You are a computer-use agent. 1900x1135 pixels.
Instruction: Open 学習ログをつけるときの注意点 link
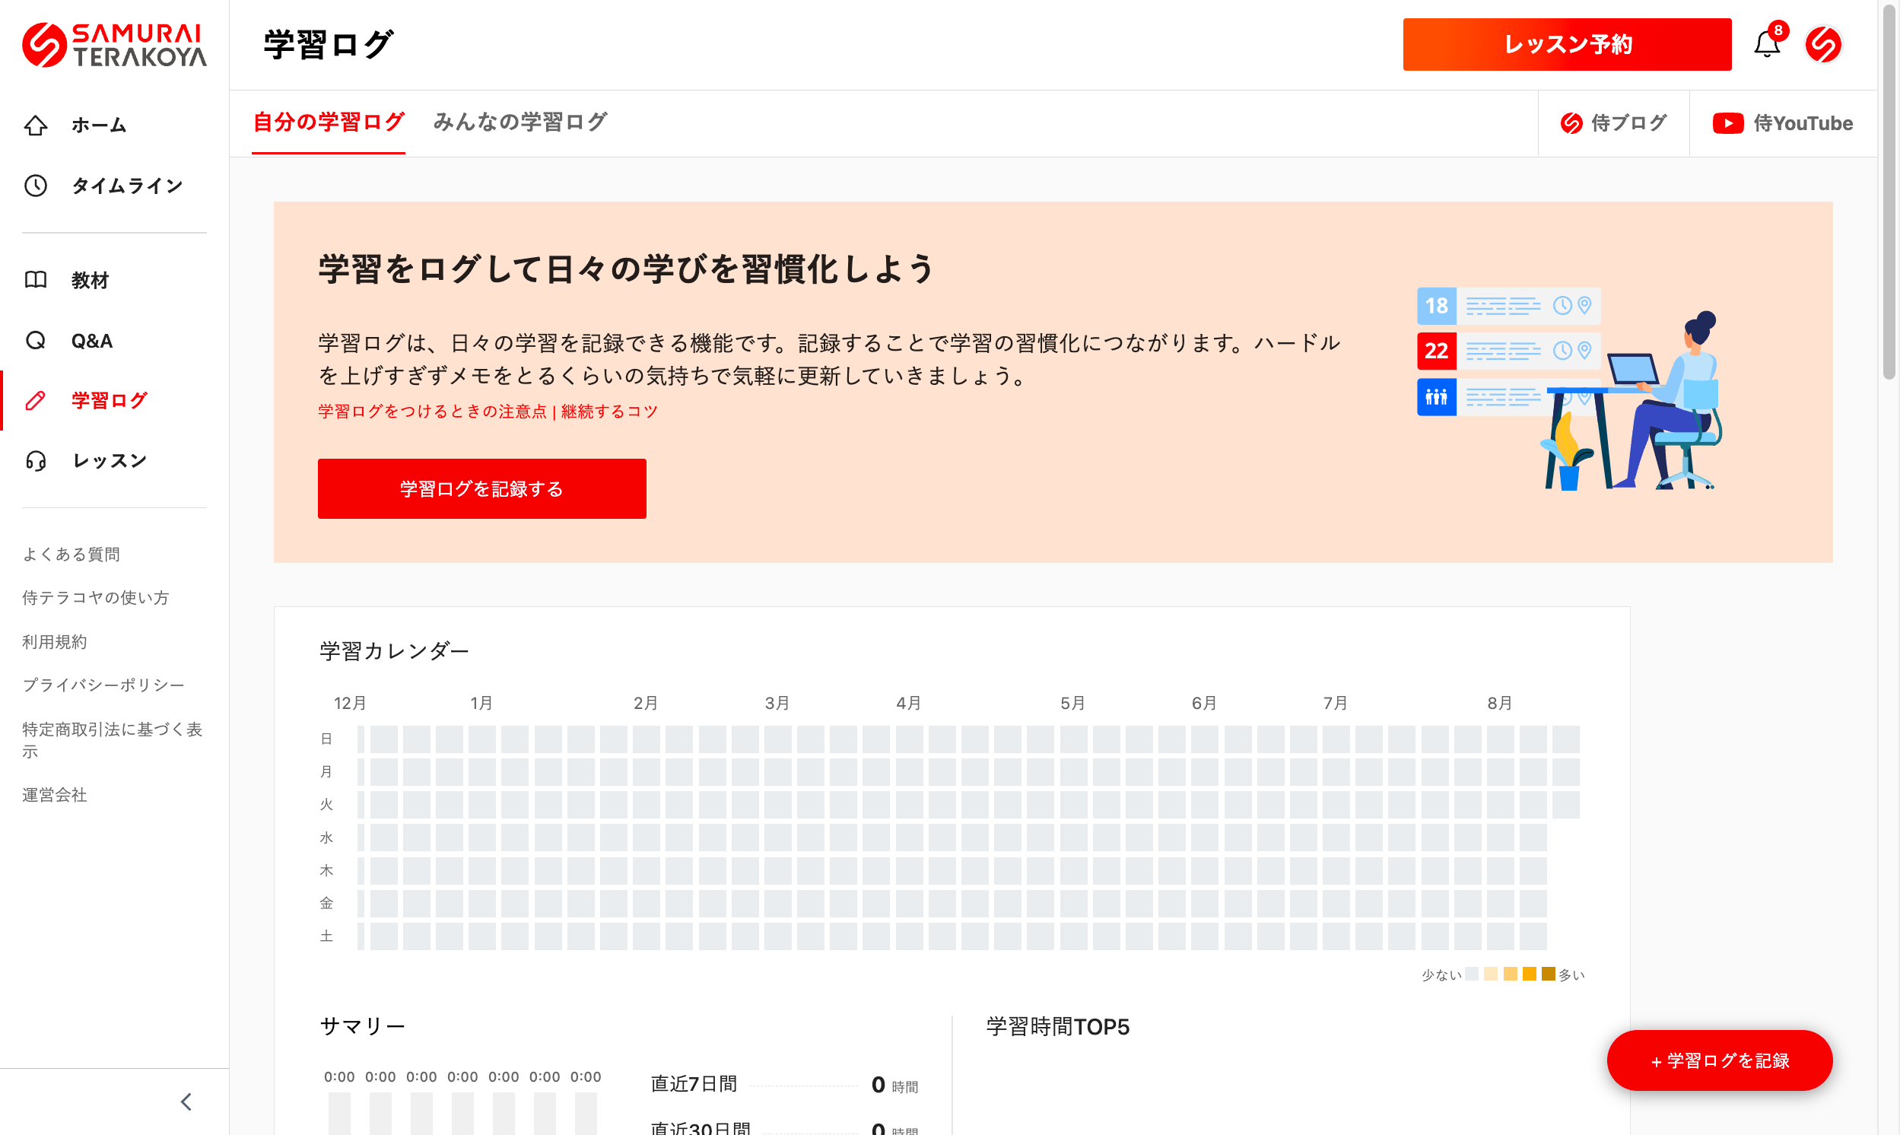tap(432, 412)
